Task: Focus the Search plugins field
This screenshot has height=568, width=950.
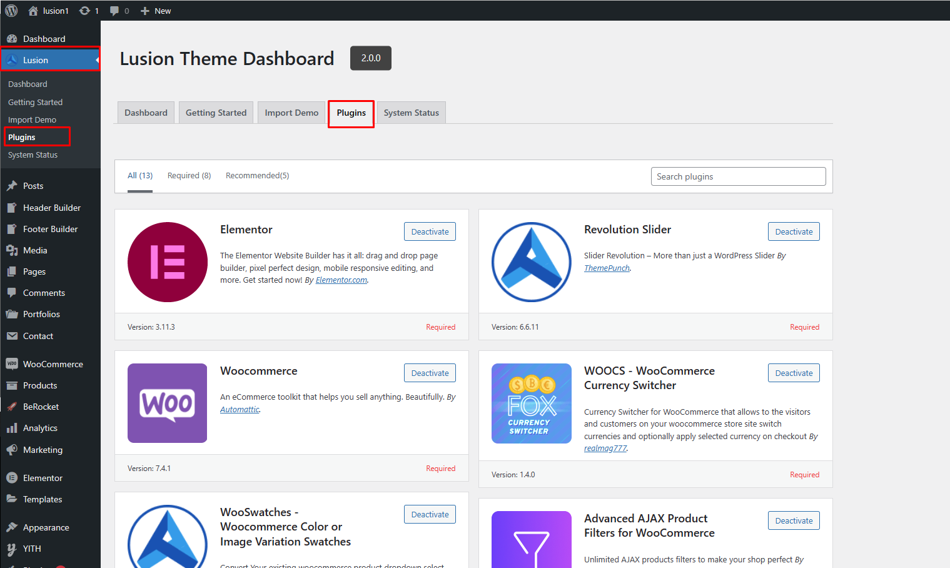Action: coord(739,176)
